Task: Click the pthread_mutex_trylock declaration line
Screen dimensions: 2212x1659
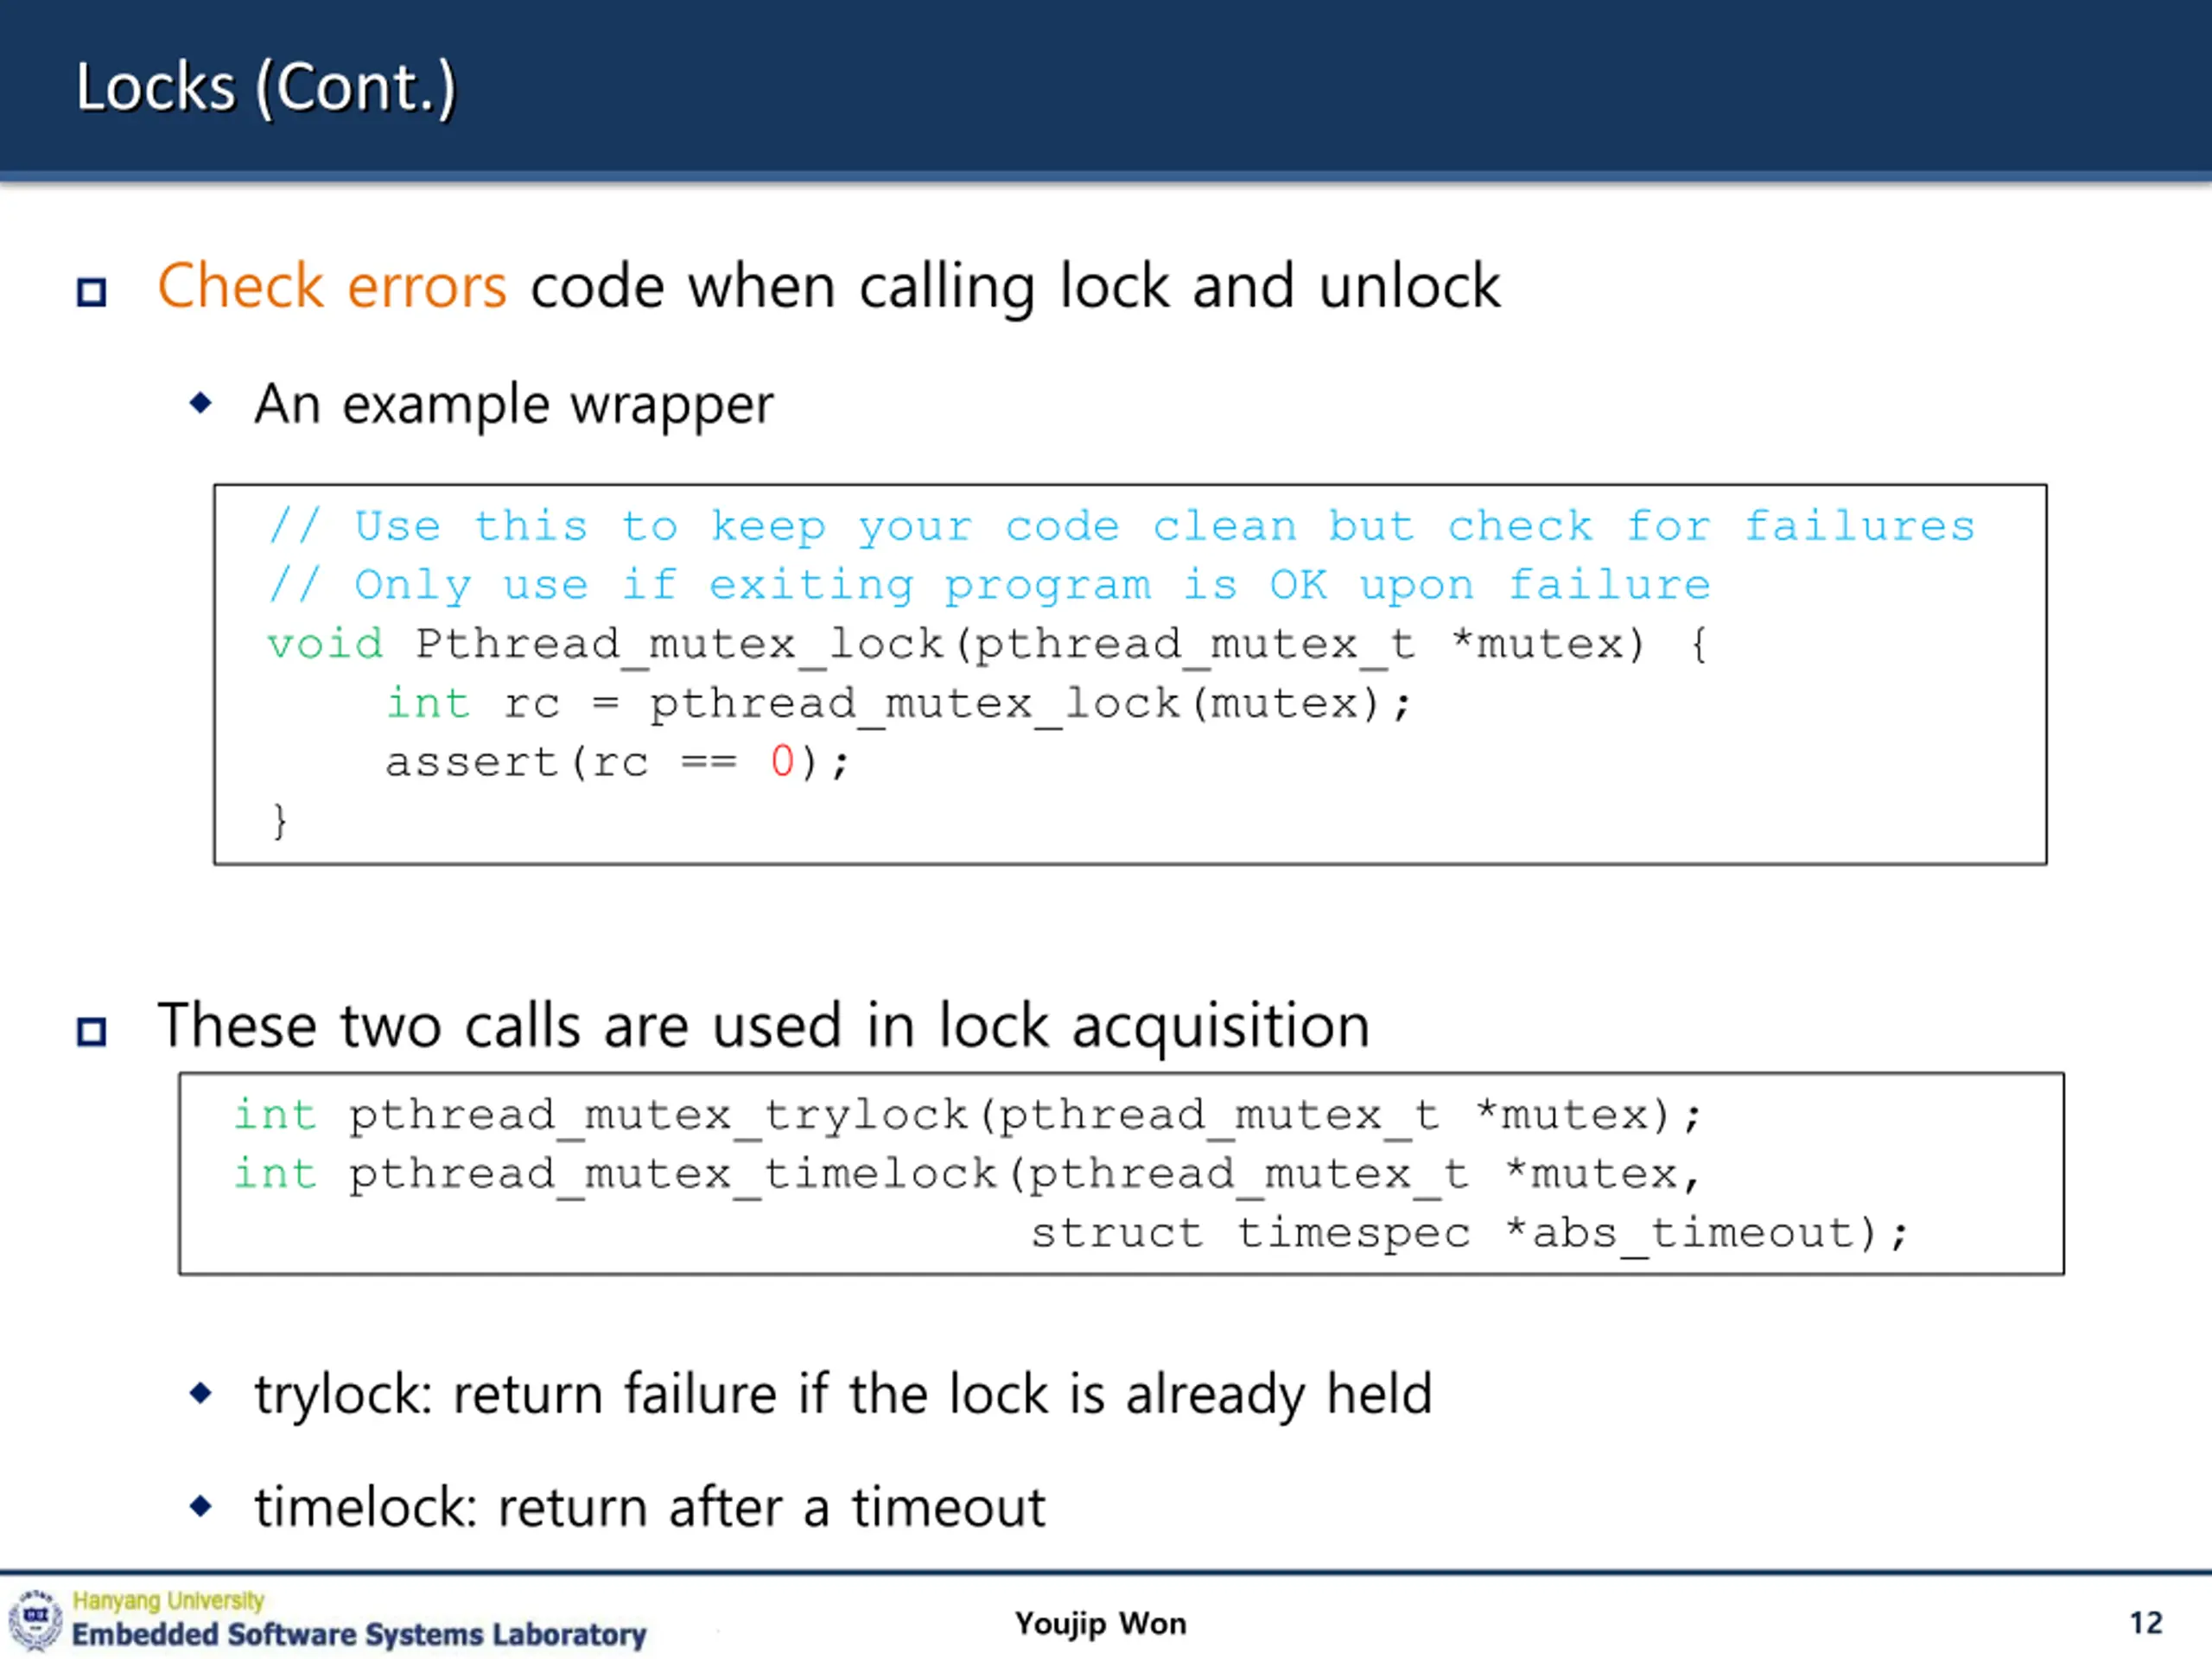Action: [x=967, y=1116]
